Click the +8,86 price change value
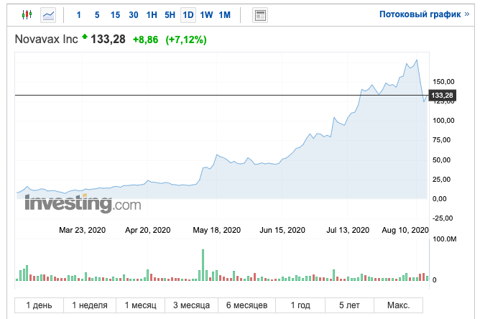The image size is (480, 319). click(145, 40)
